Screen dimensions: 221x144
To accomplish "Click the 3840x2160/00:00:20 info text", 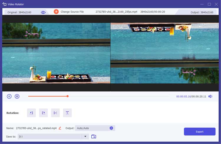I will coord(153,12).
